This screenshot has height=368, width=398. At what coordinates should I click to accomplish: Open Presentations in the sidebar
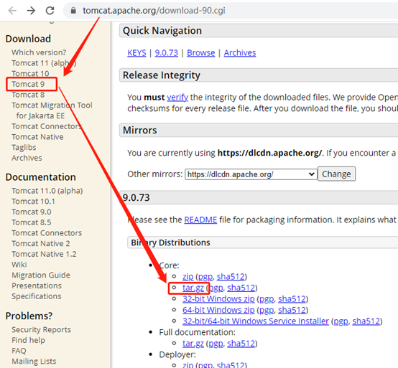[37, 286]
